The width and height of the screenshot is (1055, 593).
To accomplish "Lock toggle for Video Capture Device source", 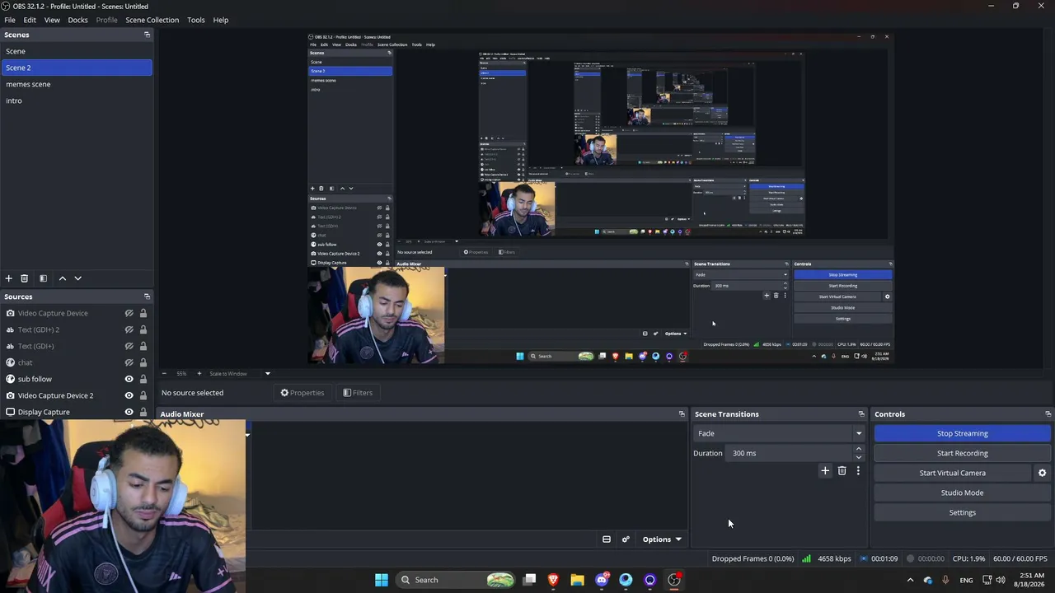I will pyautogui.click(x=143, y=313).
